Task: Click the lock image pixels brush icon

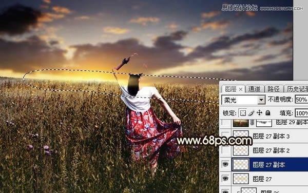Action: [x=251, y=113]
